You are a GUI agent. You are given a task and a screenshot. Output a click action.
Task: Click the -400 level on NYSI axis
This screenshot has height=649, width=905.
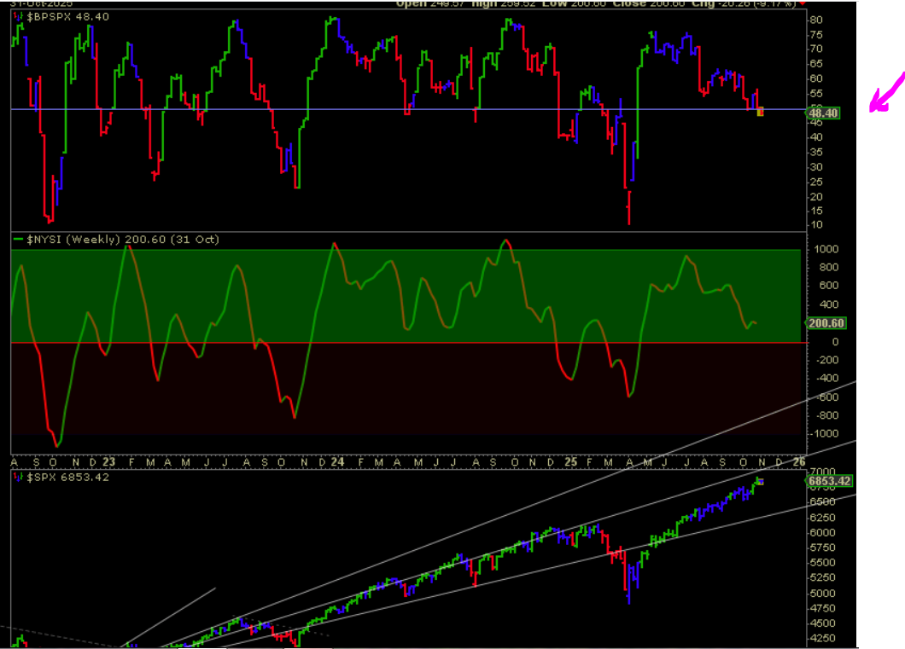click(826, 379)
